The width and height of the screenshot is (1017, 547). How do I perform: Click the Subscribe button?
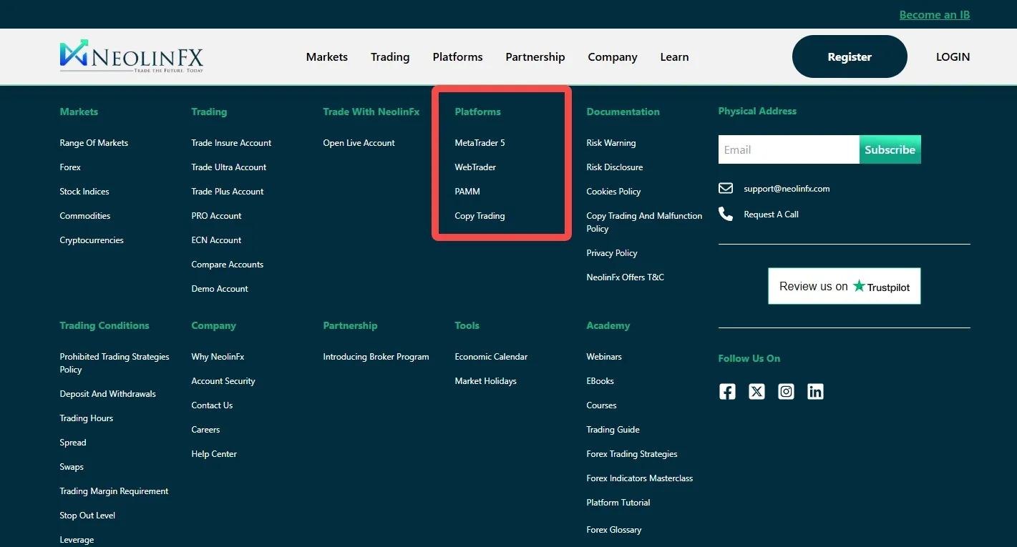[890, 149]
